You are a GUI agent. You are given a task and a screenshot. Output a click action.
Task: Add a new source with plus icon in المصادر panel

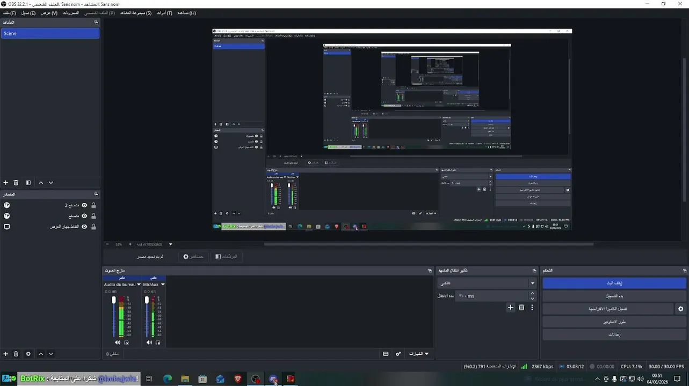click(6, 354)
